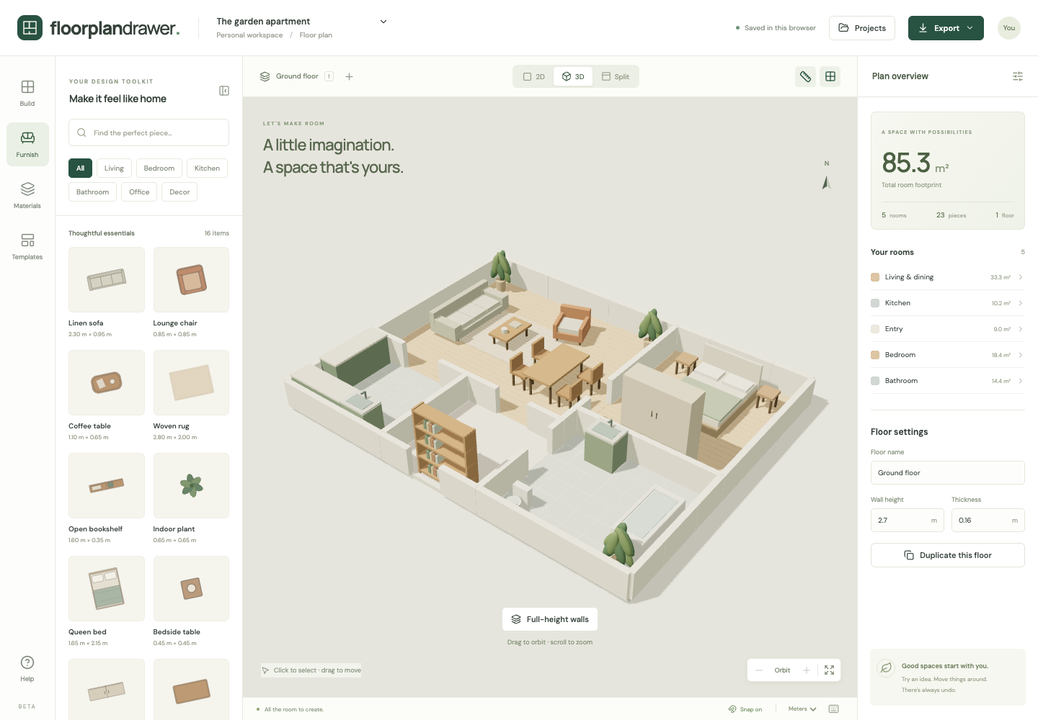The height and width of the screenshot is (720, 1038).
Task: Open the Help section
Action: pos(27,669)
